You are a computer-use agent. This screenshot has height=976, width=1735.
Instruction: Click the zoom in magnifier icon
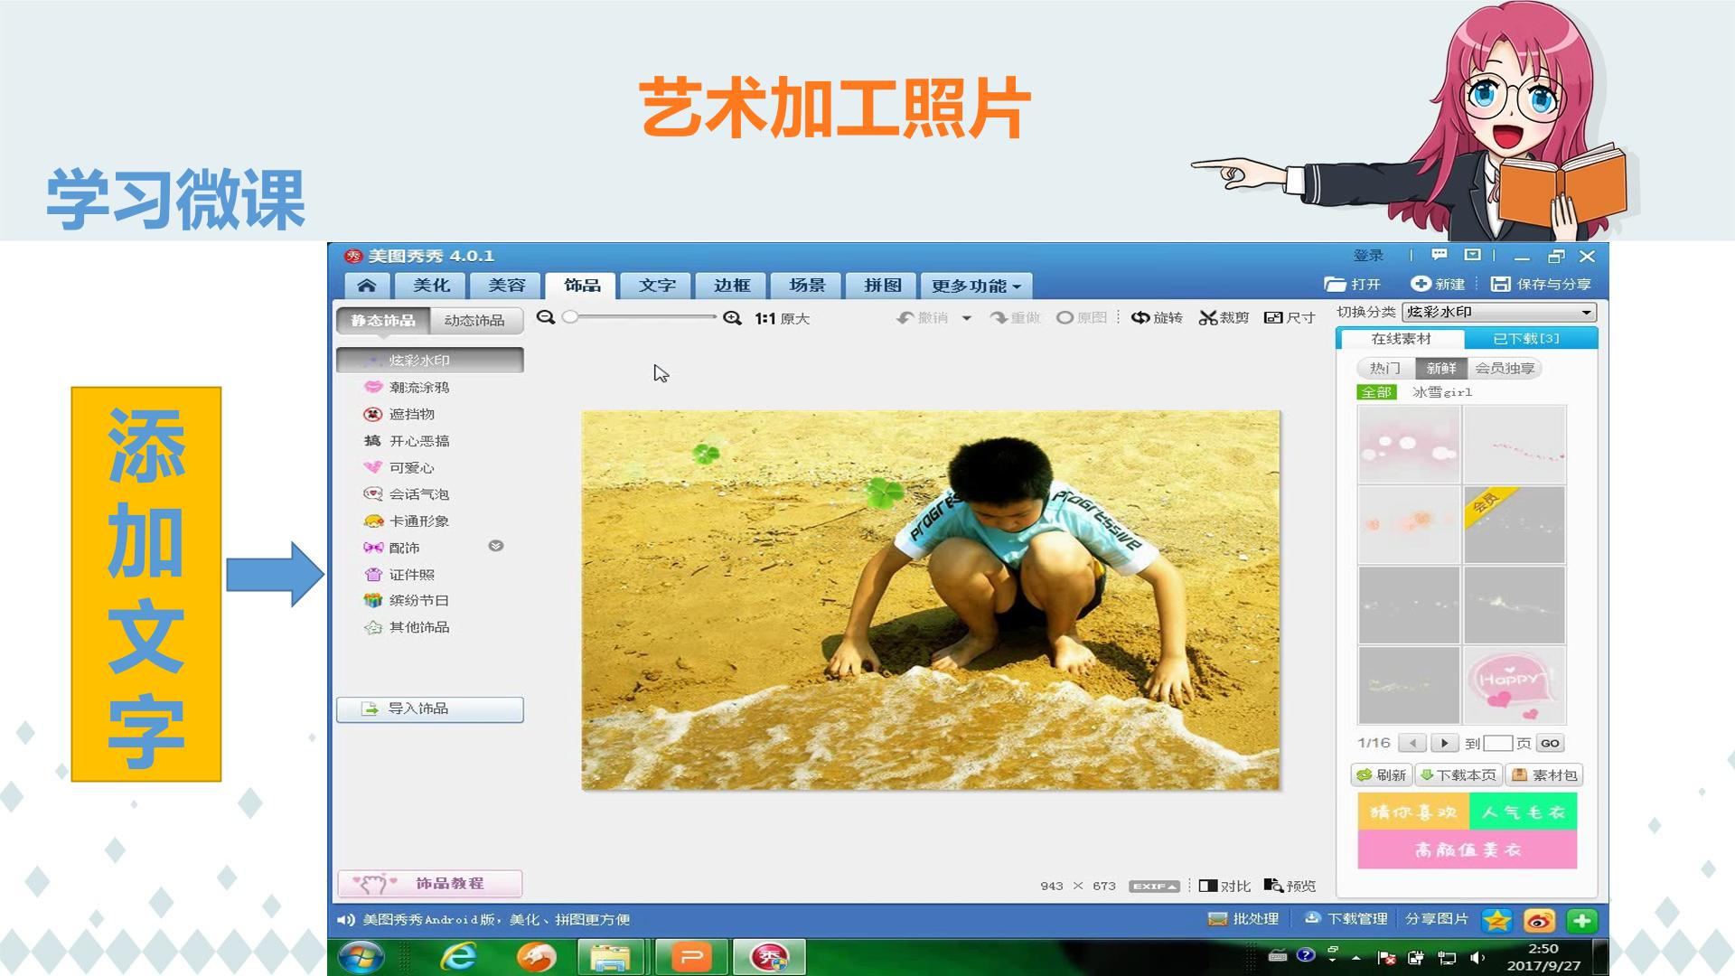[732, 318]
